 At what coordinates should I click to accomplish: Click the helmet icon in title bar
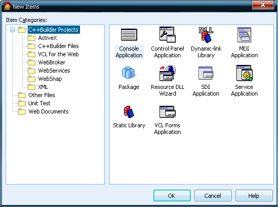7,6
